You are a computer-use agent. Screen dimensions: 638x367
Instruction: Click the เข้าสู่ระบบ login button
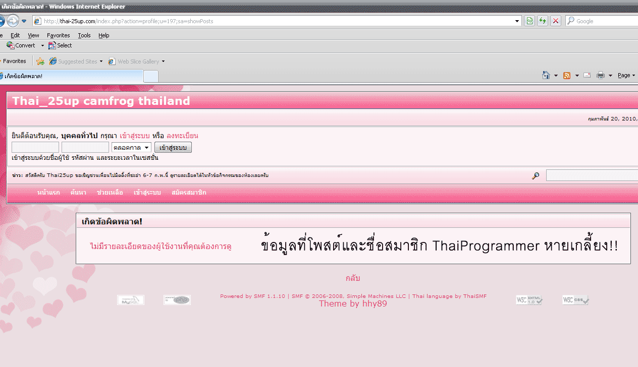point(173,147)
